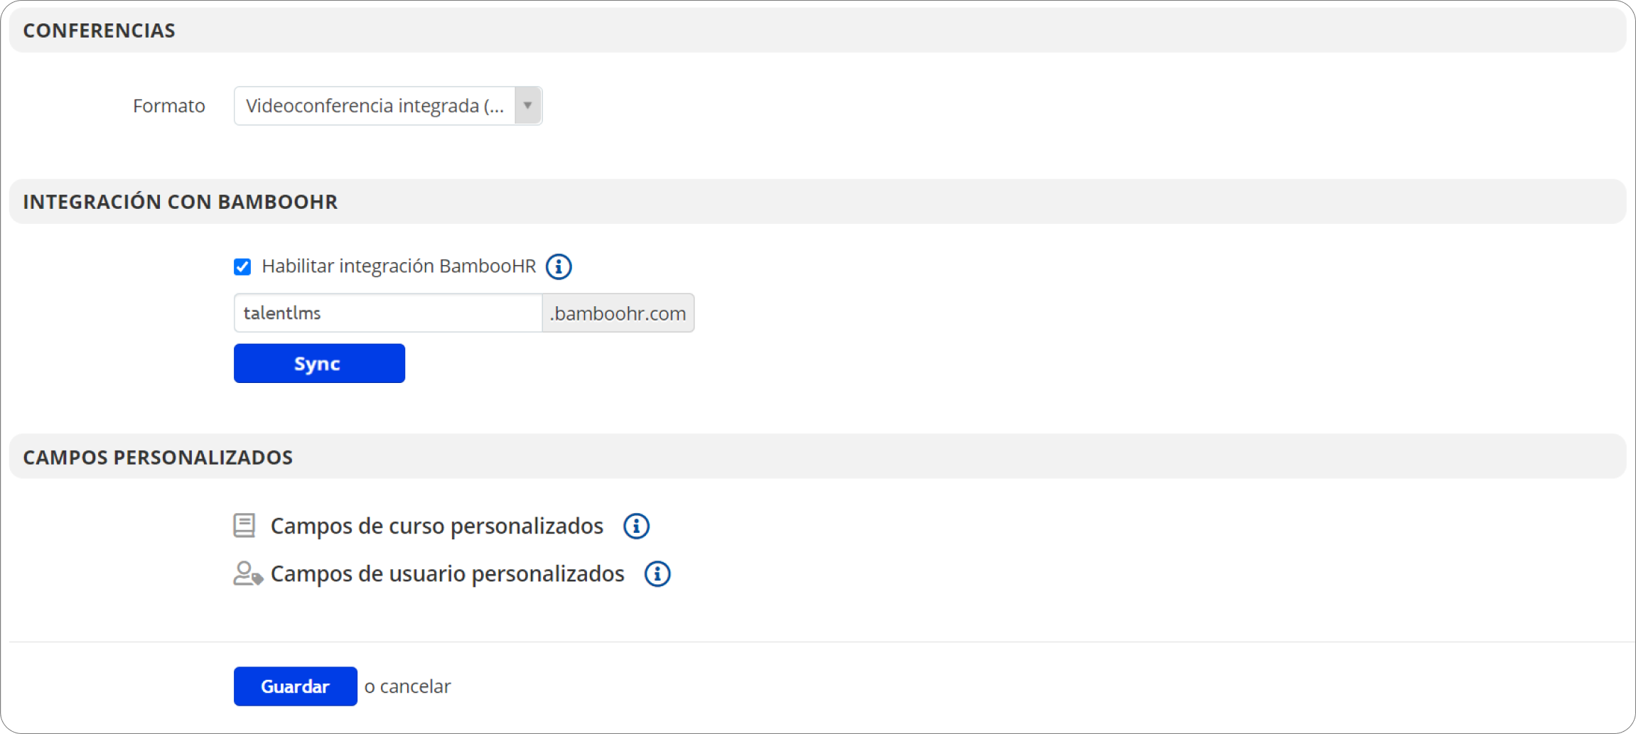1636x734 pixels.
Task: Click the cancelar link
Action: point(415,686)
